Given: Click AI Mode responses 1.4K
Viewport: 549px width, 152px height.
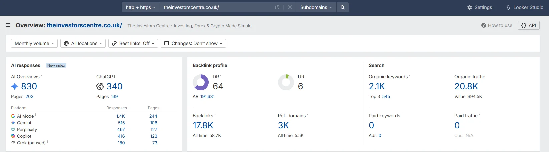Looking at the screenshot, I should point(121,116).
